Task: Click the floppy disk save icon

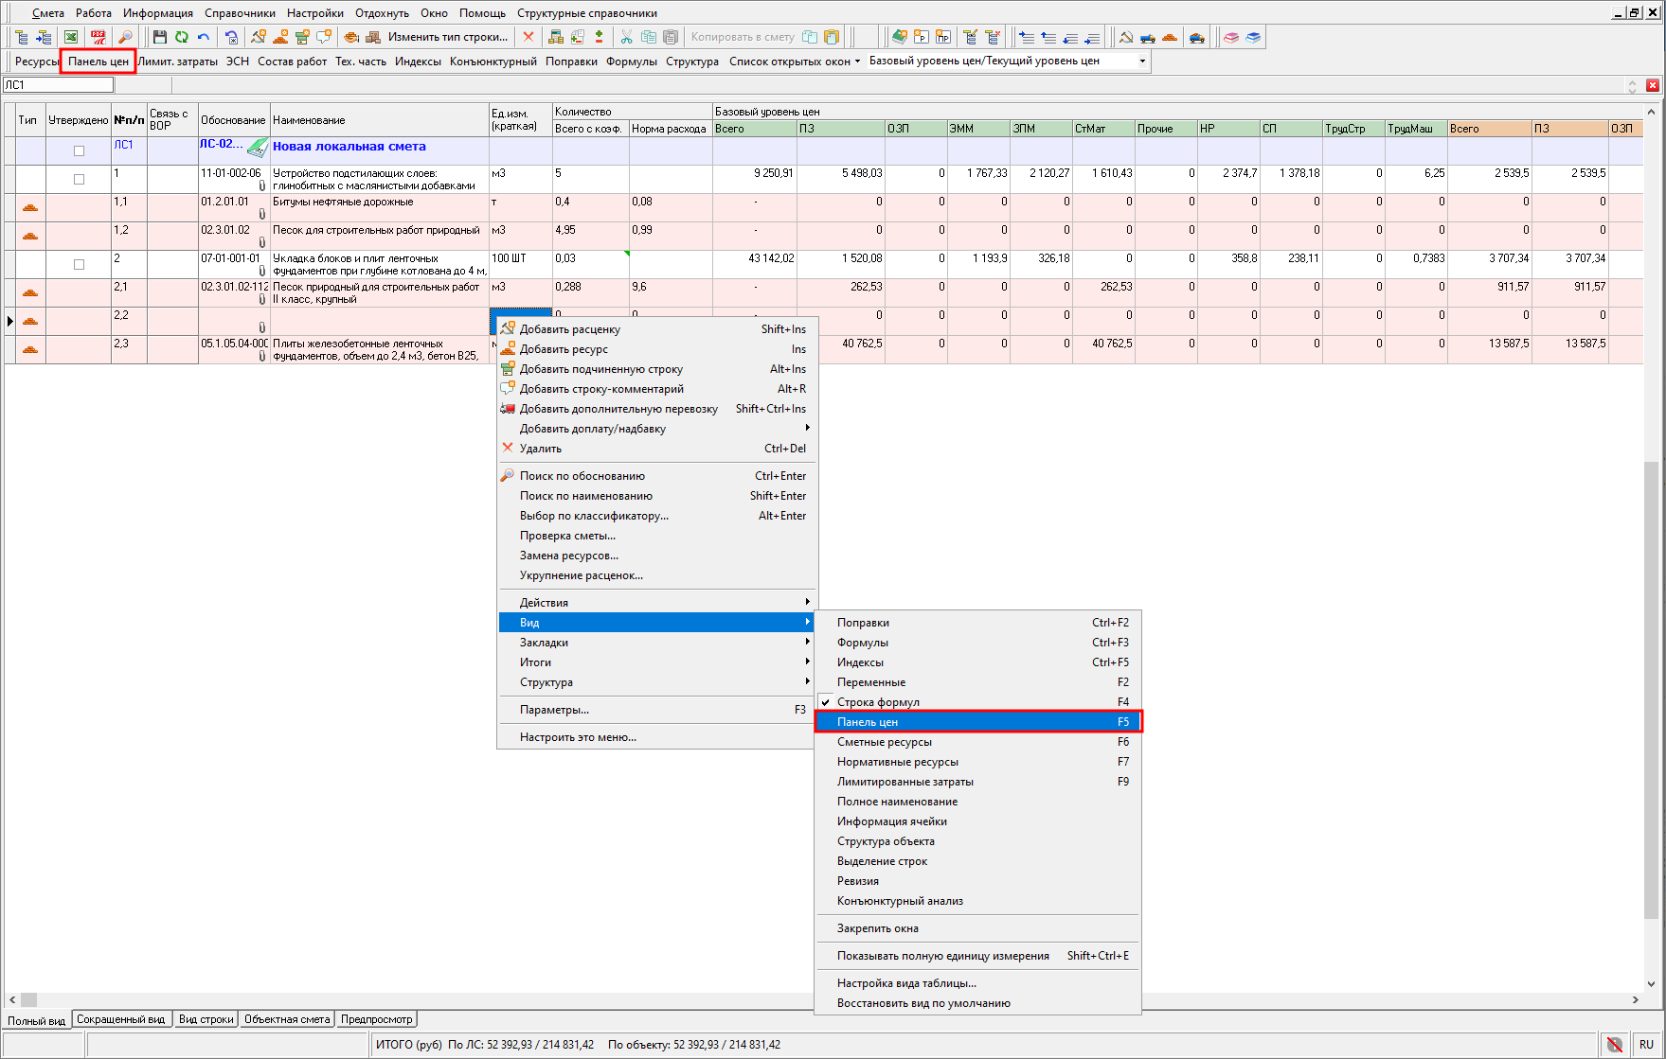Action: 159,37
